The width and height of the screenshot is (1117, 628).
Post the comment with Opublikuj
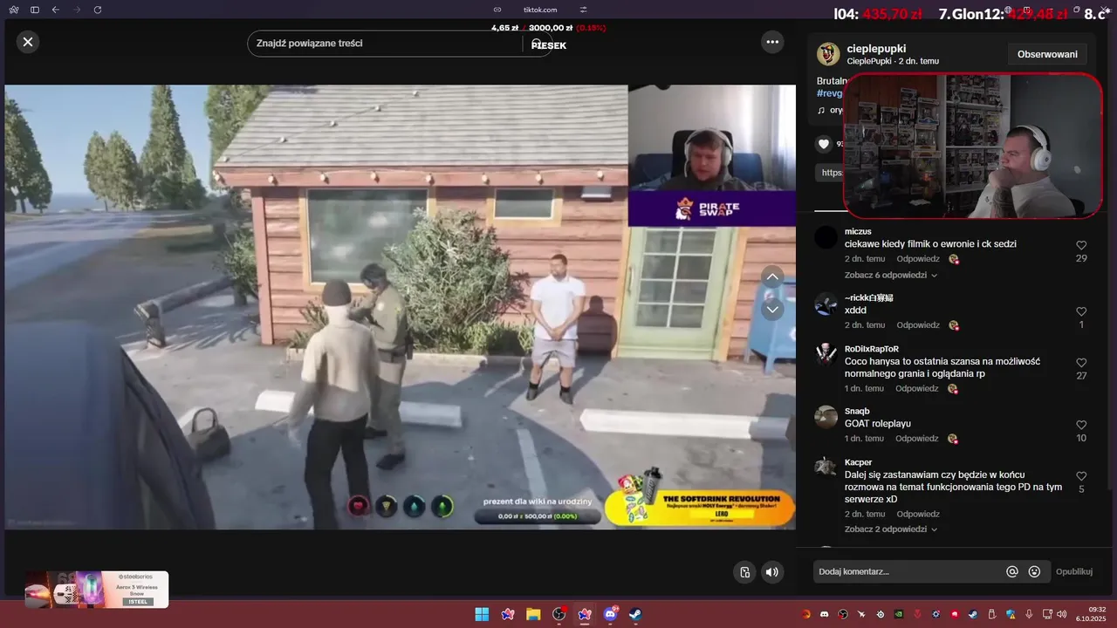click(x=1074, y=571)
